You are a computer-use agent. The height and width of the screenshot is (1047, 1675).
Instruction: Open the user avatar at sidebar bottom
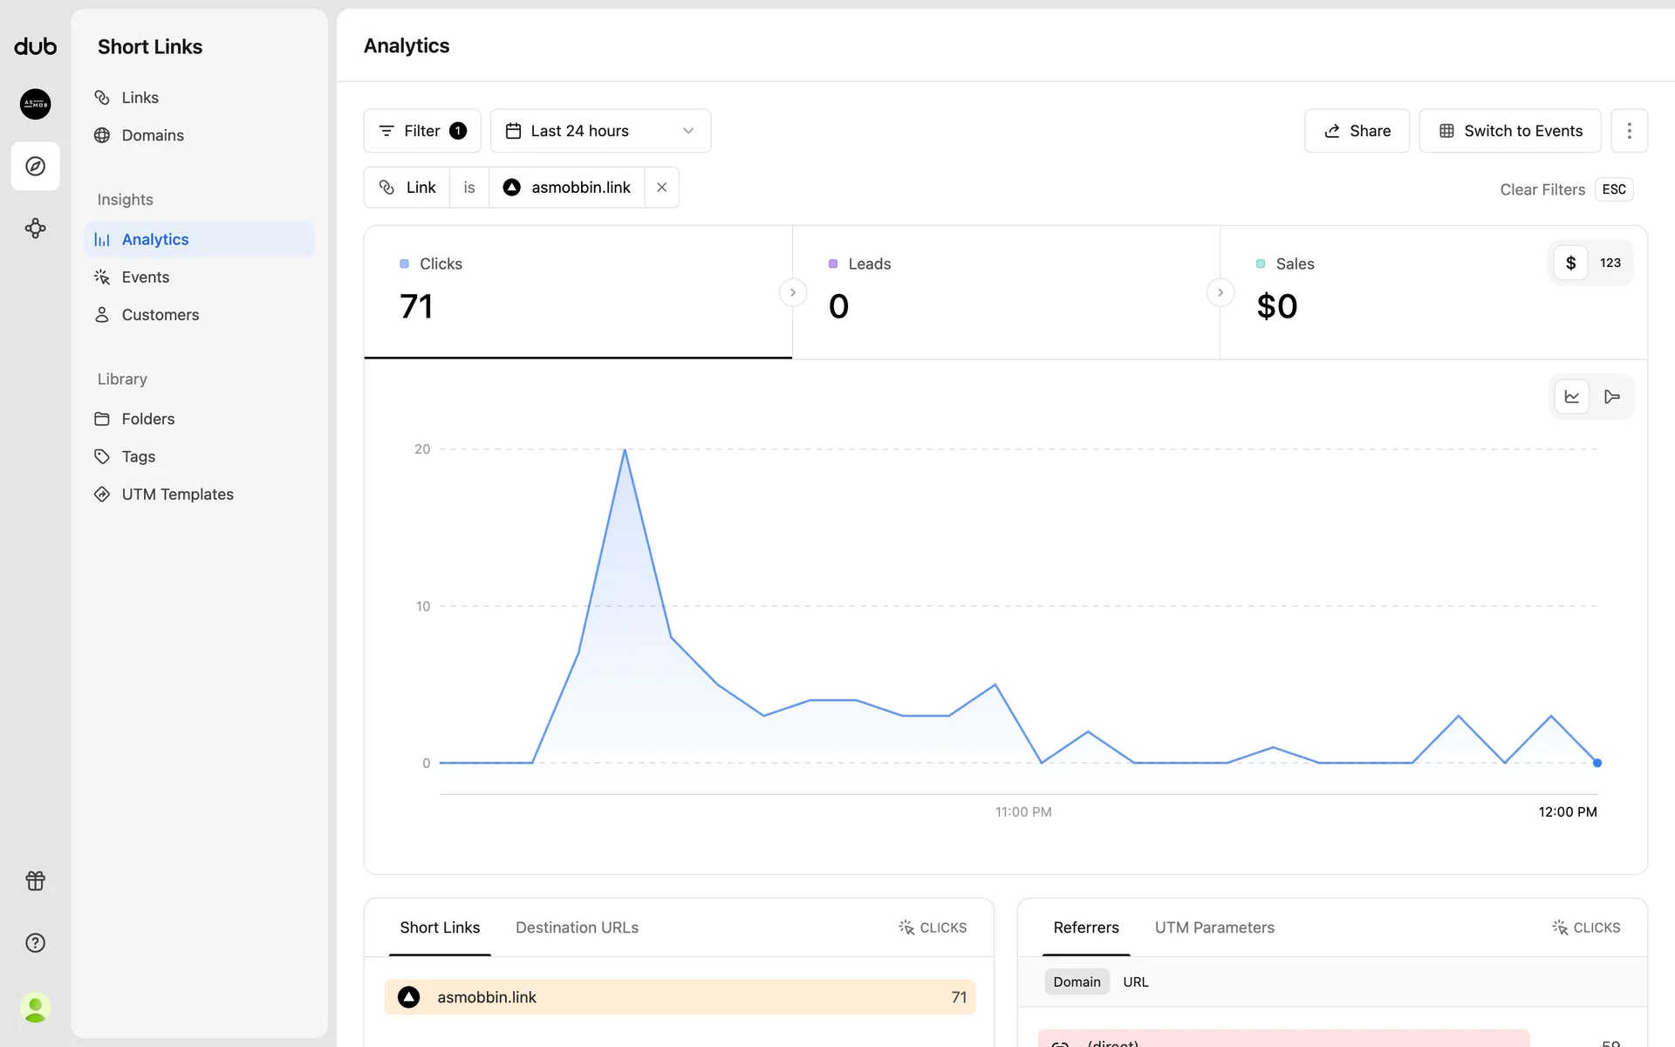35,1008
